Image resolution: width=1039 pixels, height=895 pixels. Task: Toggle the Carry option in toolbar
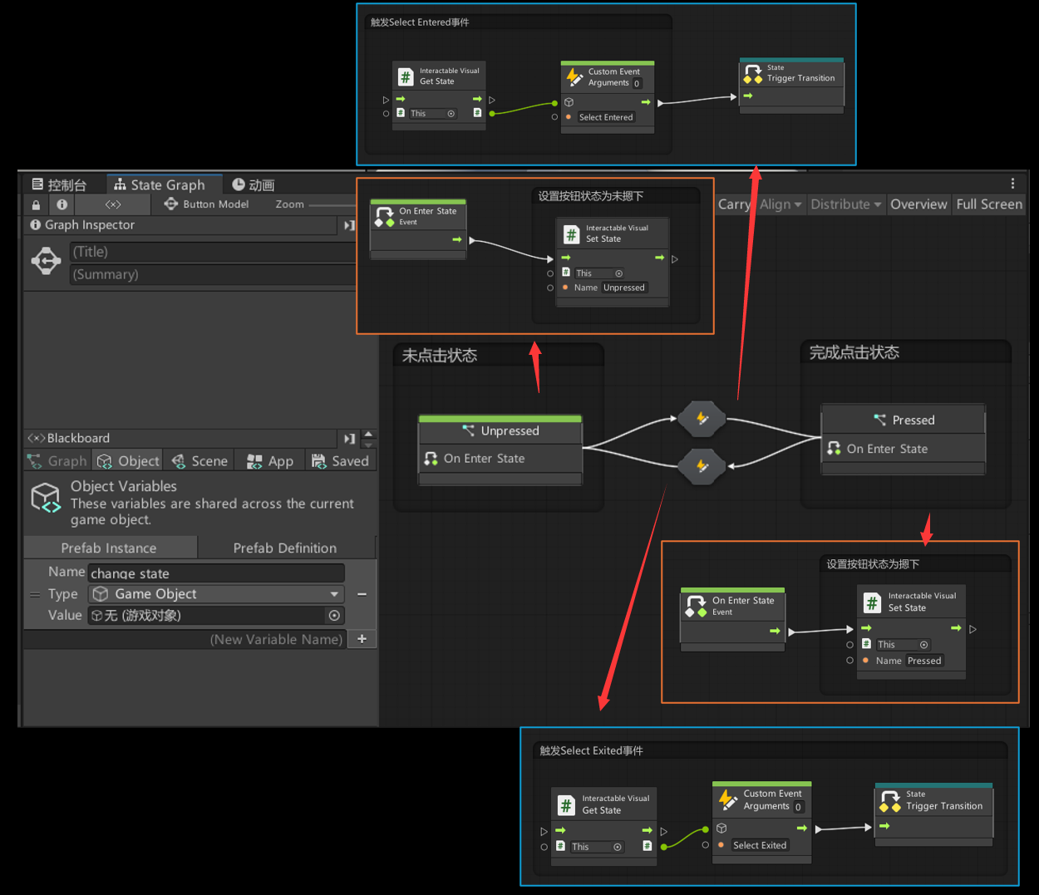coord(733,204)
